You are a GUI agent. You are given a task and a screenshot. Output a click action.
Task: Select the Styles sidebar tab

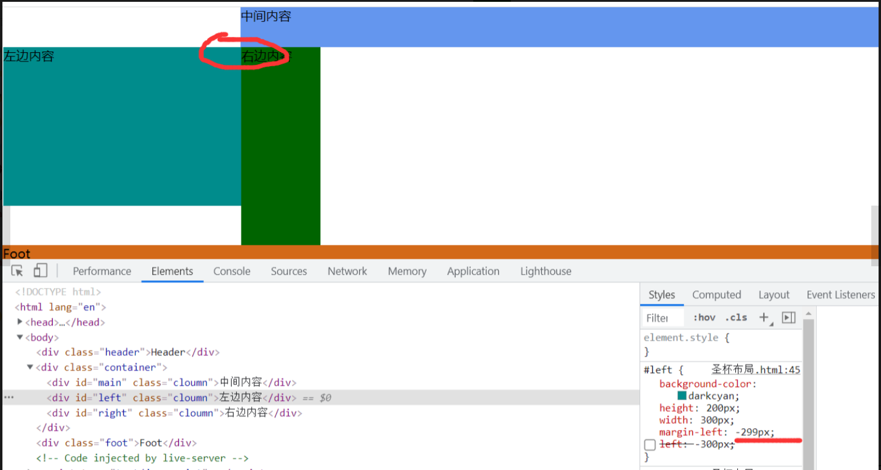[661, 295]
